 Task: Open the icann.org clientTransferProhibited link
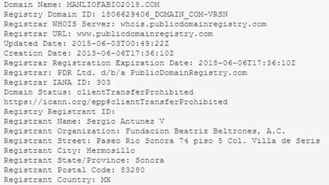tap(116, 102)
